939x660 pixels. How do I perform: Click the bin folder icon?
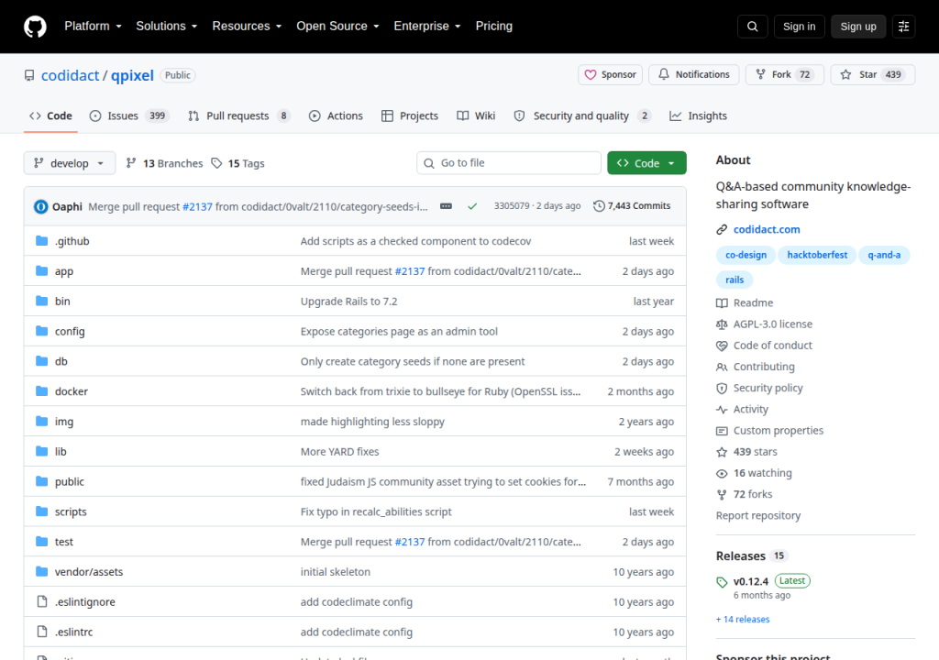(x=41, y=301)
